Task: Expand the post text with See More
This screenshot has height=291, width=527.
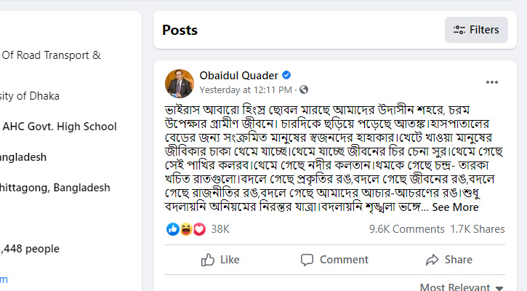Action: tap(455, 207)
